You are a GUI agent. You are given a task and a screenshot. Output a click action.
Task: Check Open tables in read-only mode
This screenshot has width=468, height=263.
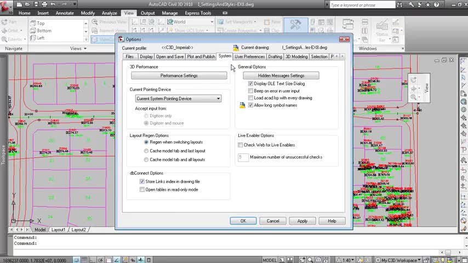(x=142, y=190)
